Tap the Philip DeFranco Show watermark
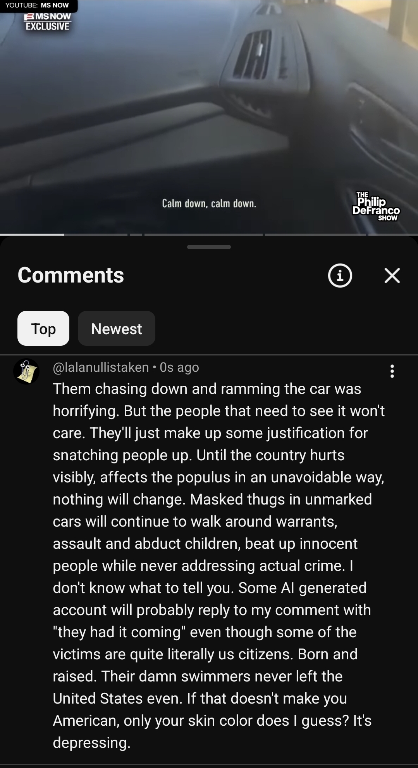The width and height of the screenshot is (418, 768). (x=376, y=206)
